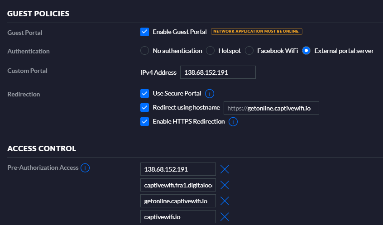The width and height of the screenshot is (383, 225).
Task: Delete the captivewifi.fra1.digitalocean entry
Action: [225, 185]
